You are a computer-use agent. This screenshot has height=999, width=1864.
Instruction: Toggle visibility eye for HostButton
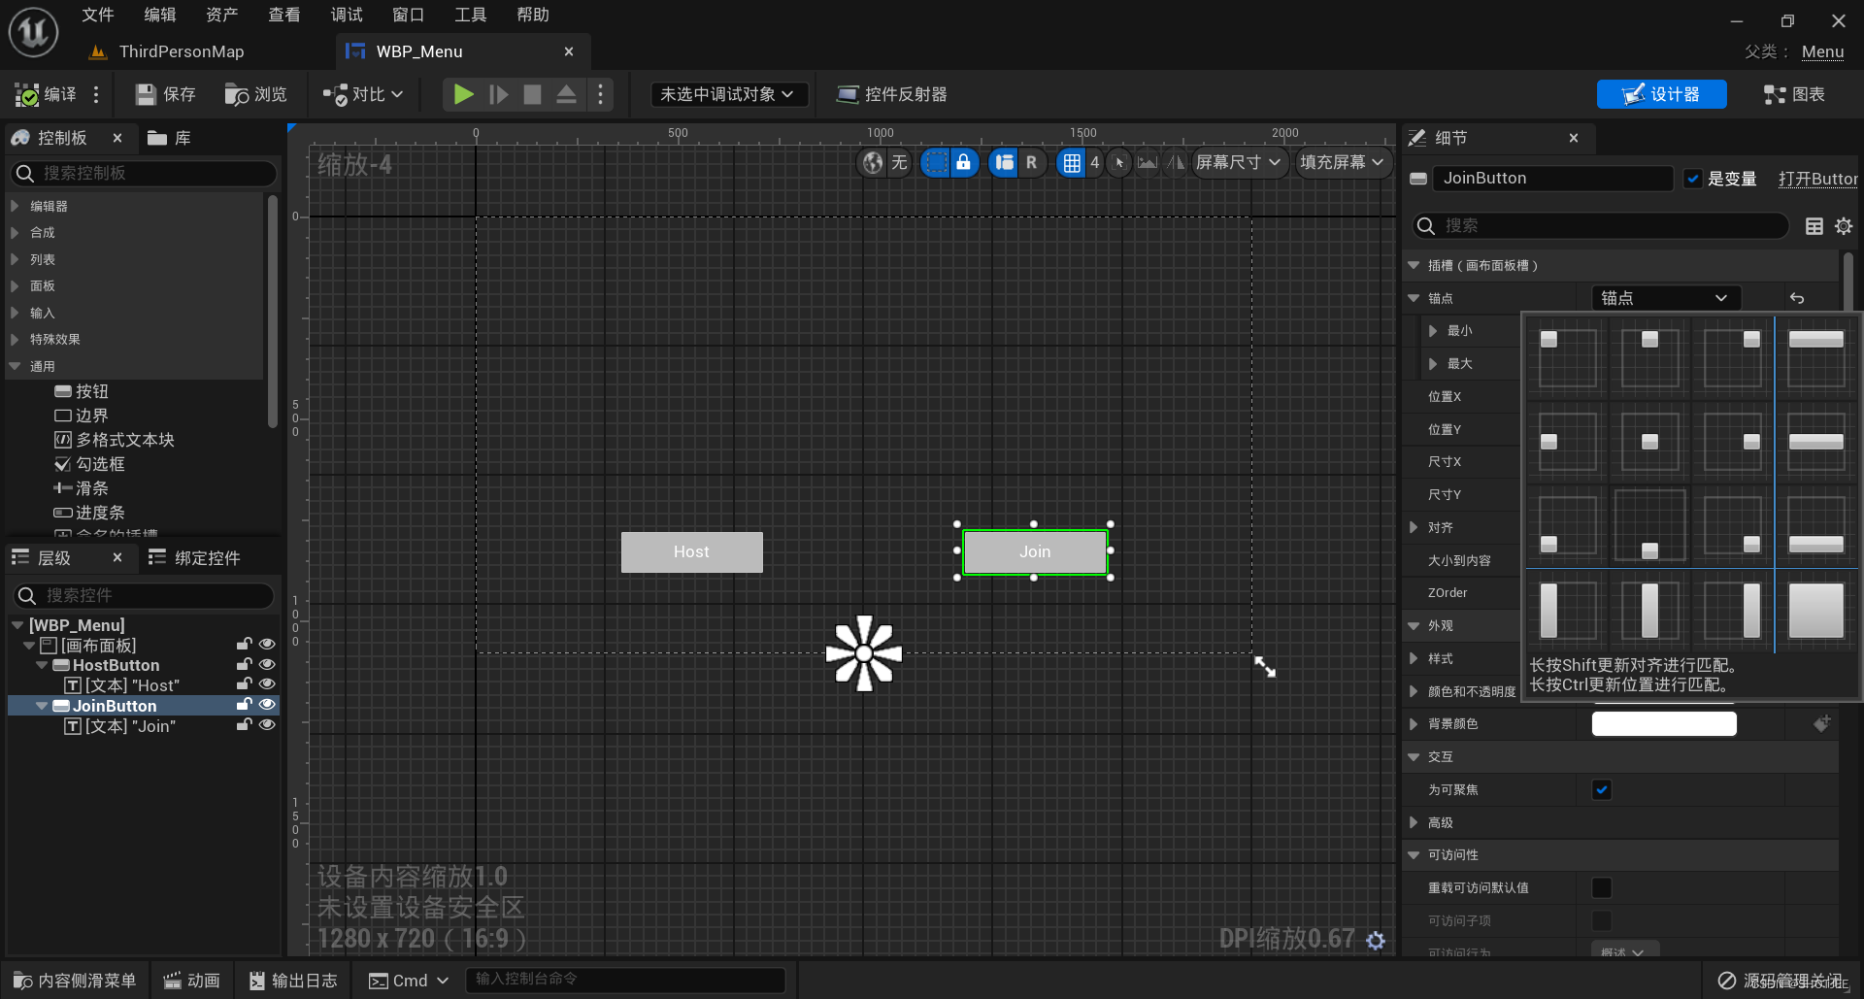click(x=267, y=665)
